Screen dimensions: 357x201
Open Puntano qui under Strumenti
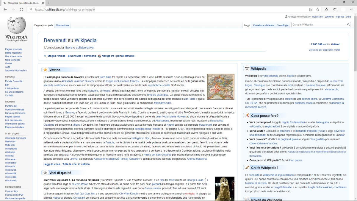tap(11, 106)
